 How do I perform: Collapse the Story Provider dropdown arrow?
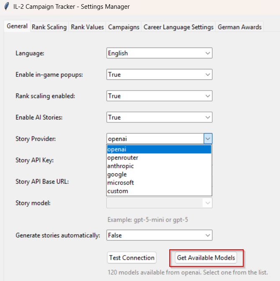pos(208,139)
